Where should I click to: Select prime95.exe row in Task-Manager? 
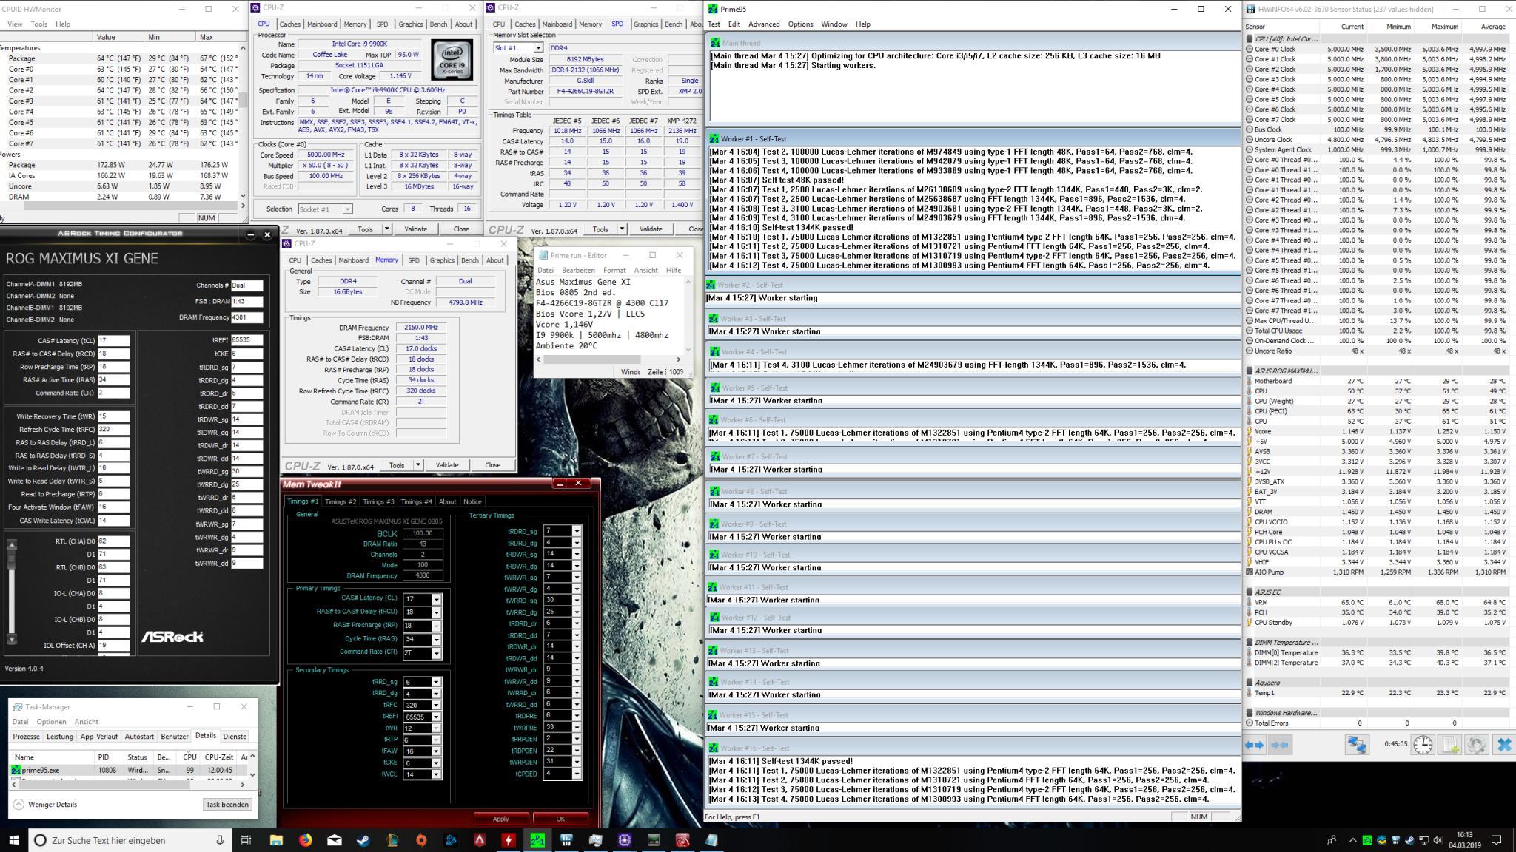[130, 770]
